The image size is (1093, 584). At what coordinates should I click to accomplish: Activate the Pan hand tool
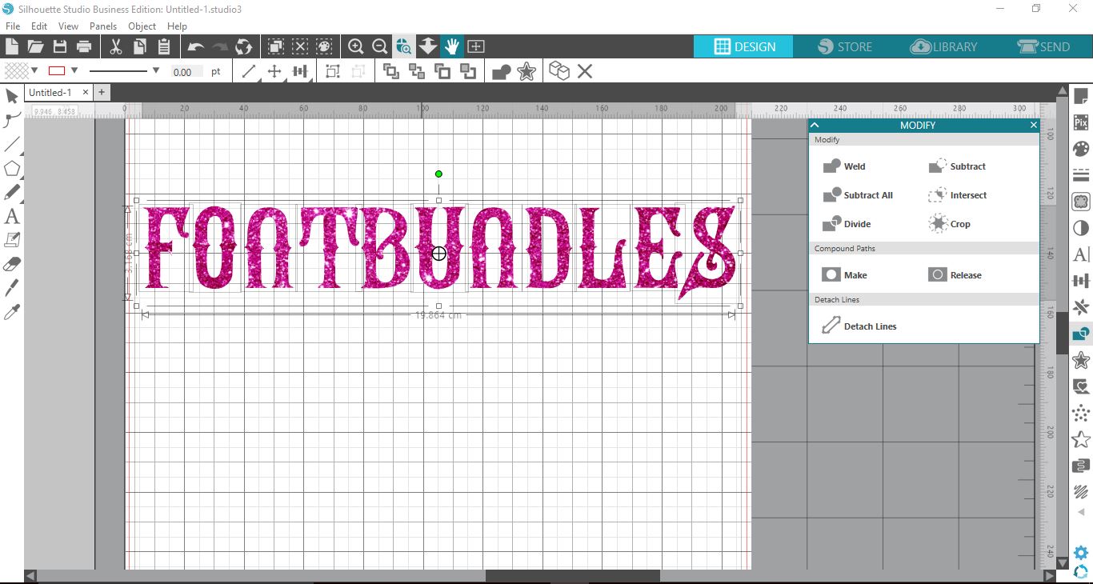(x=451, y=46)
